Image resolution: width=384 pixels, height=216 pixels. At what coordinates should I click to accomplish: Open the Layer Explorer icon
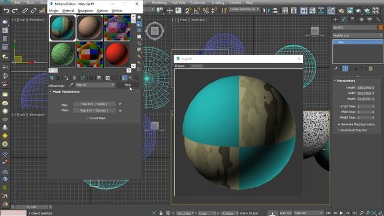[x=293, y=11]
